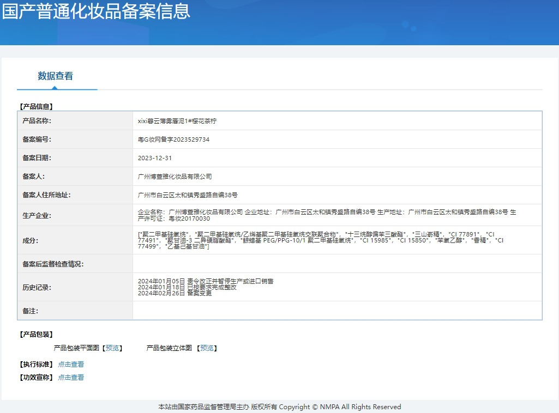This screenshot has height=413, width=559.
Task: Click the 生产企业 label
Action: [37, 215]
